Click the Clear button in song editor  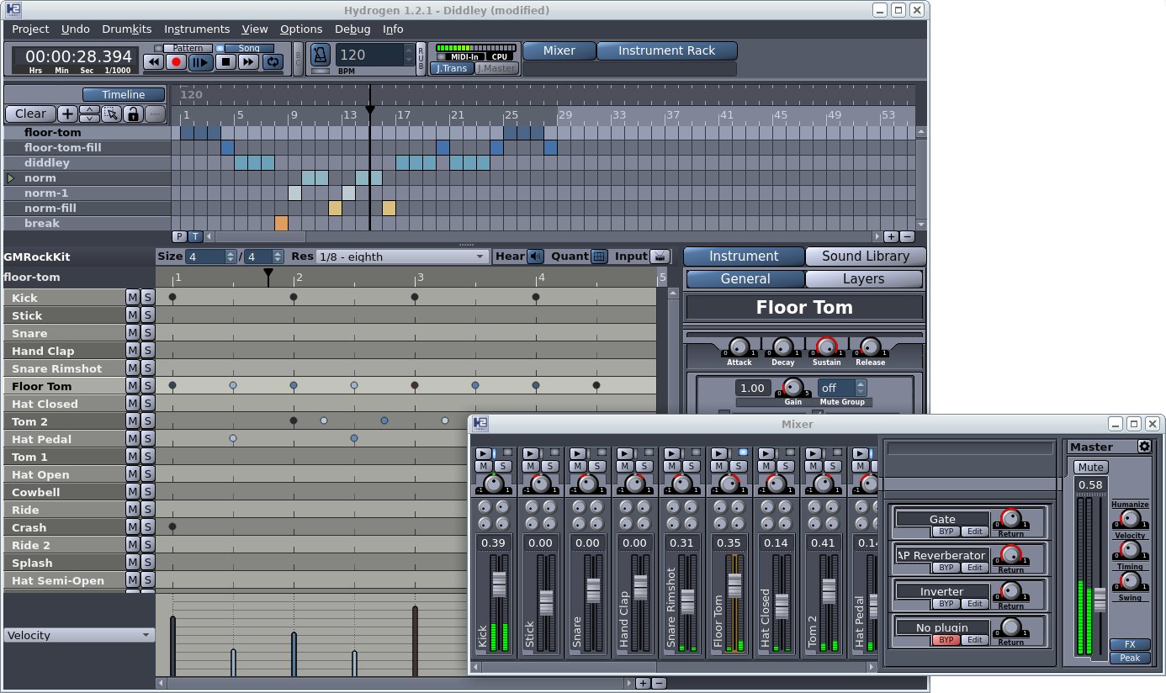click(x=31, y=114)
